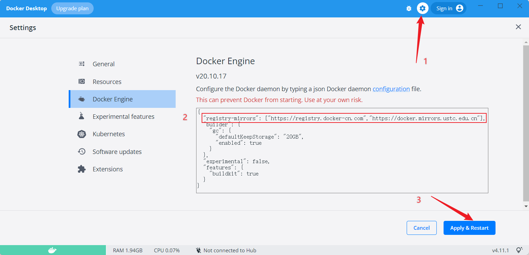This screenshot has height=255, width=529.
Task: Click the settings page vertical scrollbar
Action: coord(526,123)
